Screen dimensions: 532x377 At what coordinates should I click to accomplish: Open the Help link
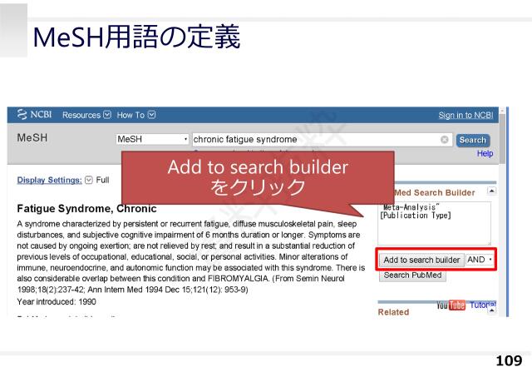(x=485, y=154)
